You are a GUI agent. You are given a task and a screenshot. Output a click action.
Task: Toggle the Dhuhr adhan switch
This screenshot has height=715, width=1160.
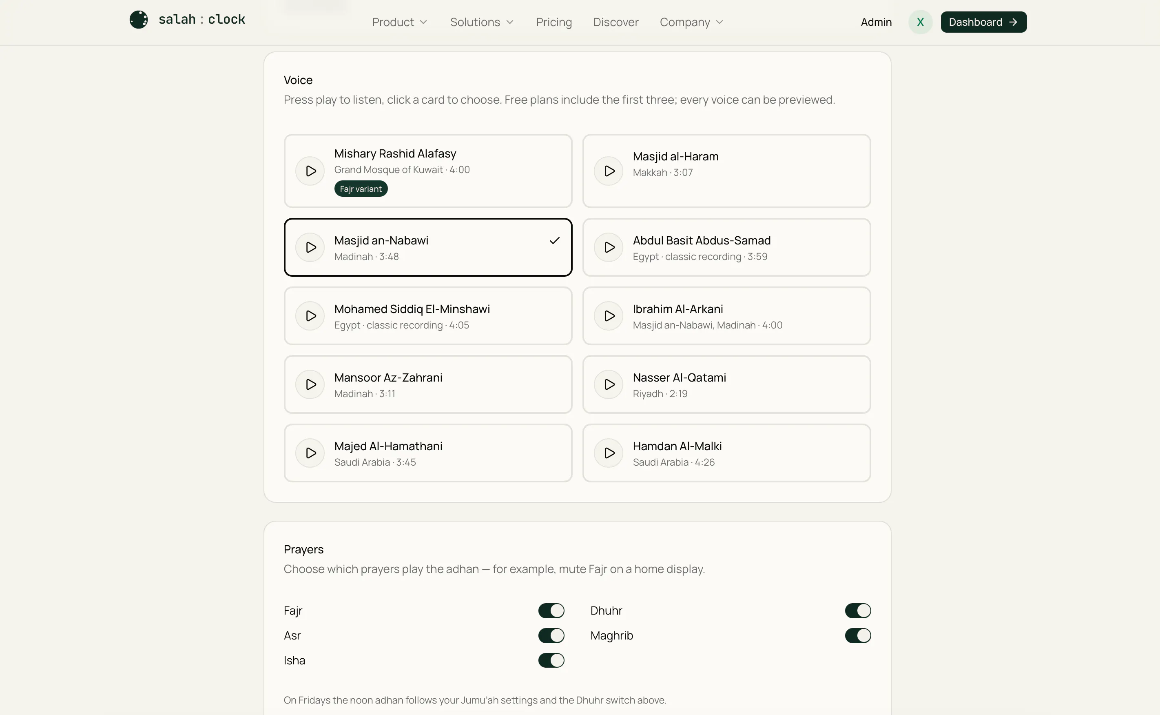pyautogui.click(x=858, y=610)
